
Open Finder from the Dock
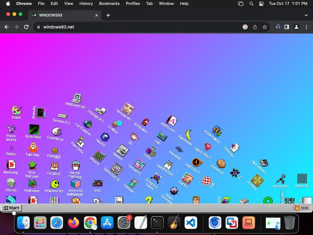[23, 222]
